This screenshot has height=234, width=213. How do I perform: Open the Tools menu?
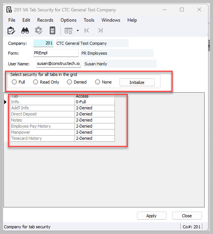click(x=89, y=20)
